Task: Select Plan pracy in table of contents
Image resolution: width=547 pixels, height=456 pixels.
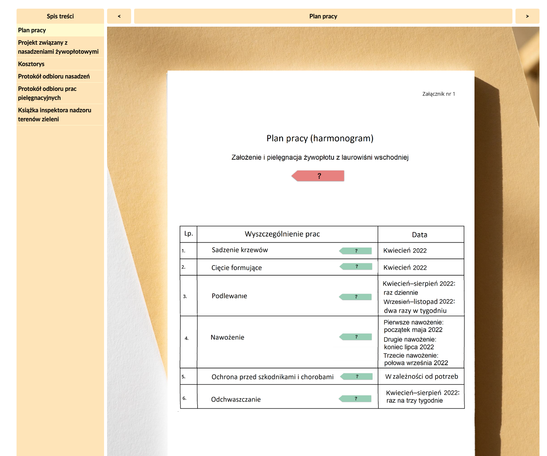Action: coord(32,30)
